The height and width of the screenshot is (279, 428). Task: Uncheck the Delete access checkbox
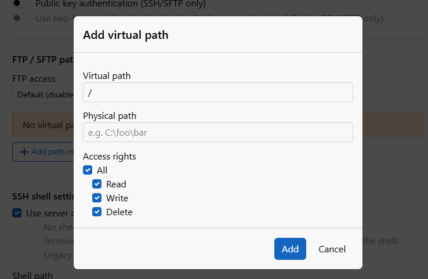point(97,212)
